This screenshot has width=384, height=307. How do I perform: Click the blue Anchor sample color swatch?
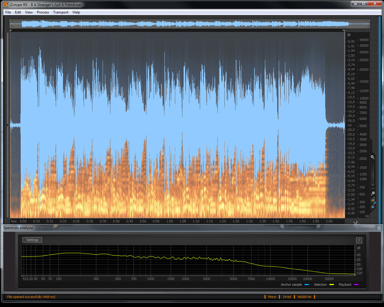[307, 285]
